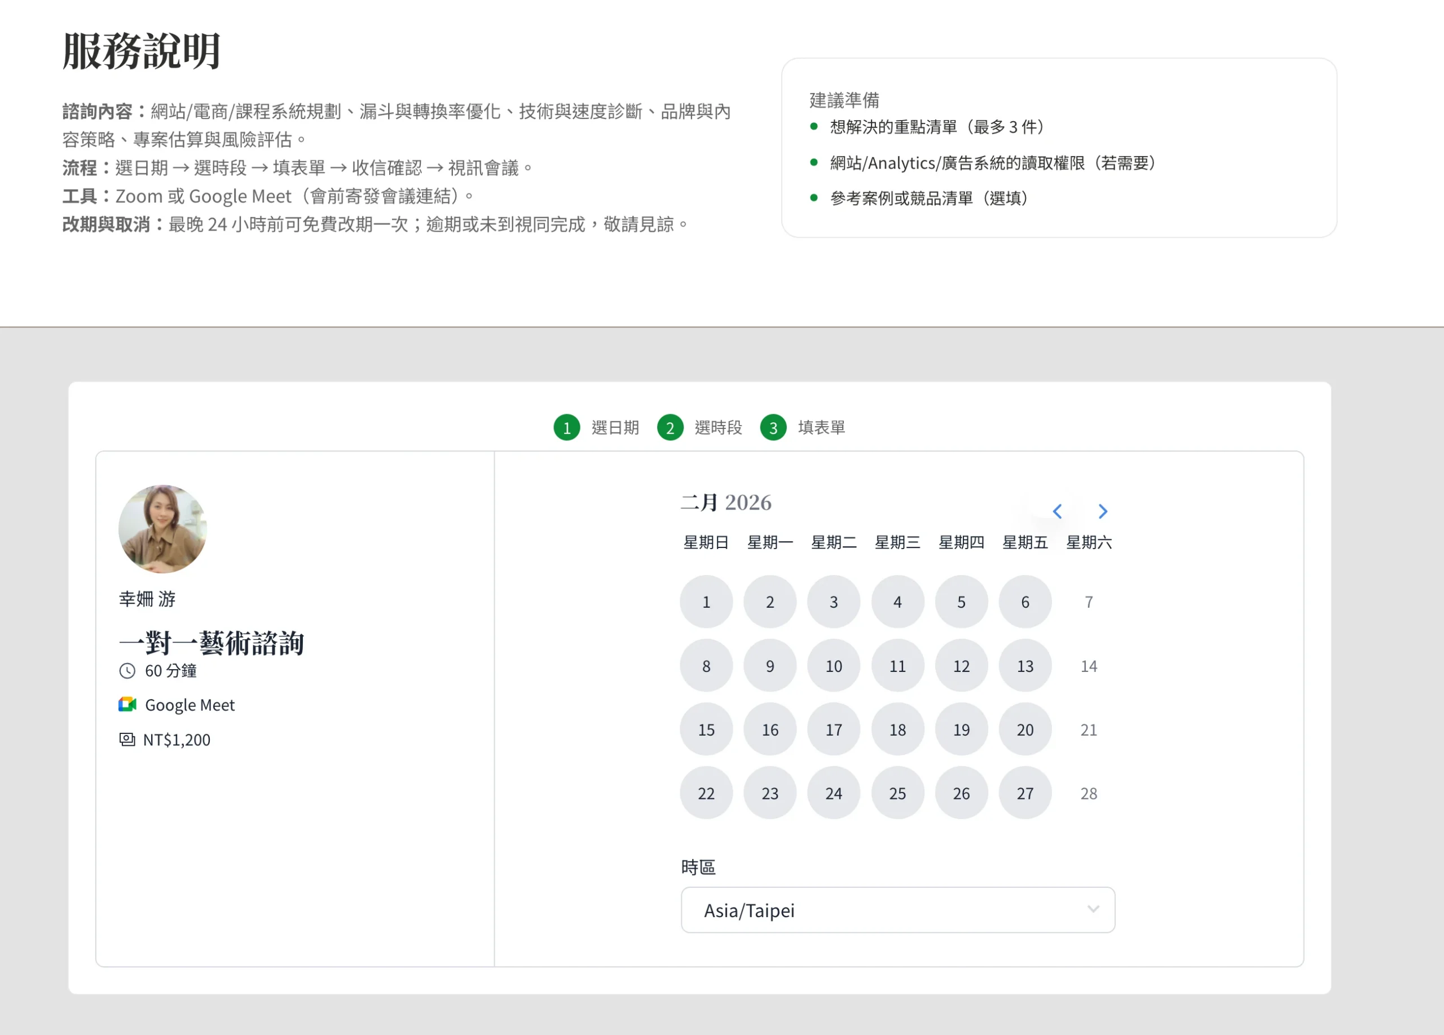Image resolution: width=1444 pixels, height=1035 pixels.
Task: Choose February 23 on the calendar
Action: (x=770, y=793)
